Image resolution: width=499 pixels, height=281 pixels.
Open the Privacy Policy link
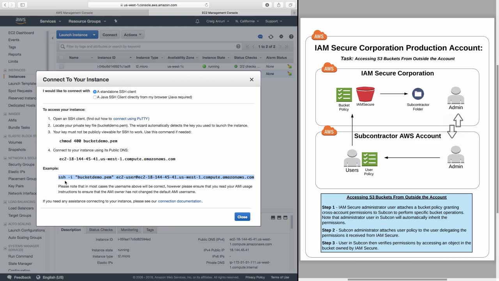255,277
